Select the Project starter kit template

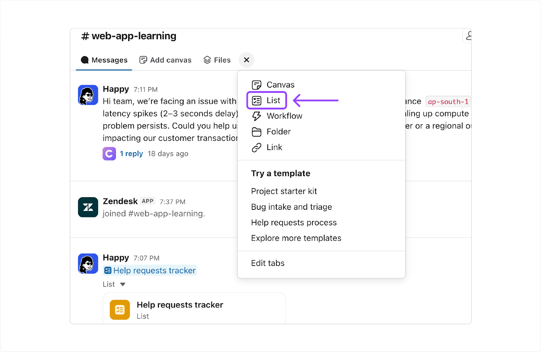284,191
